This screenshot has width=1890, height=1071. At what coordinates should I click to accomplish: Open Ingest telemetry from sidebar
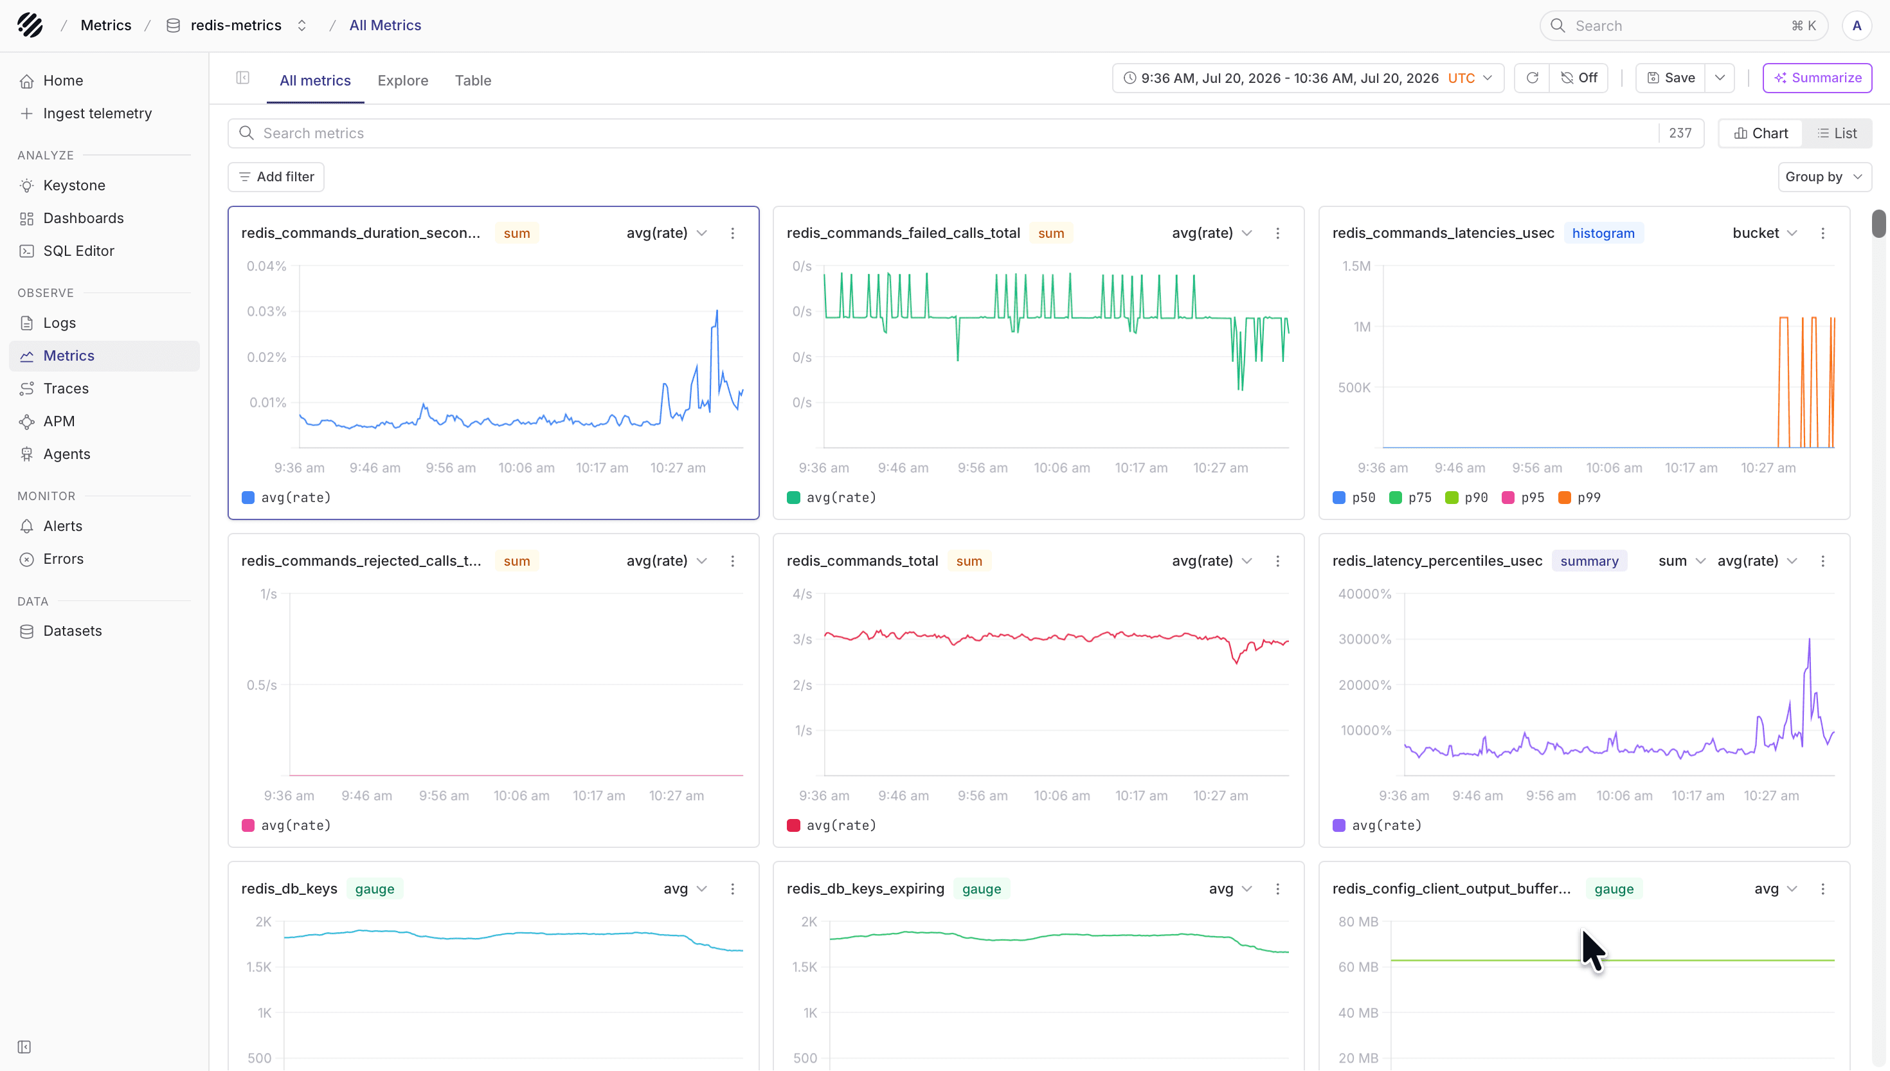(104, 113)
